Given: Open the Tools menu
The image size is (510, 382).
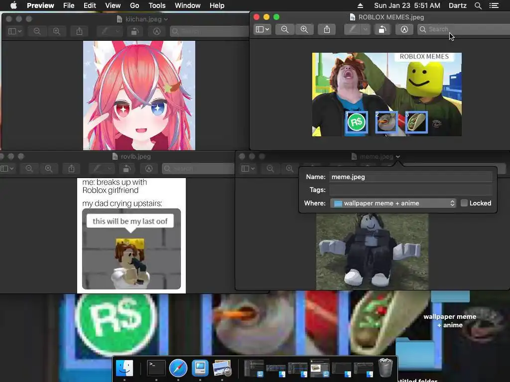Looking at the screenshot, I should [x=157, y=5].
